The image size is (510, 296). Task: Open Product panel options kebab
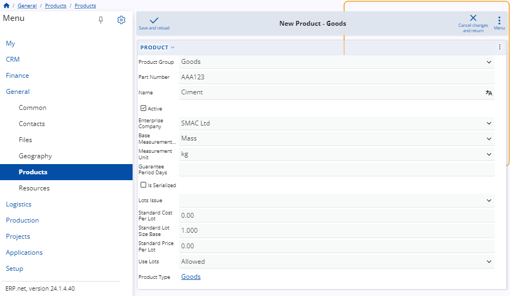click(x=500, y=47)
